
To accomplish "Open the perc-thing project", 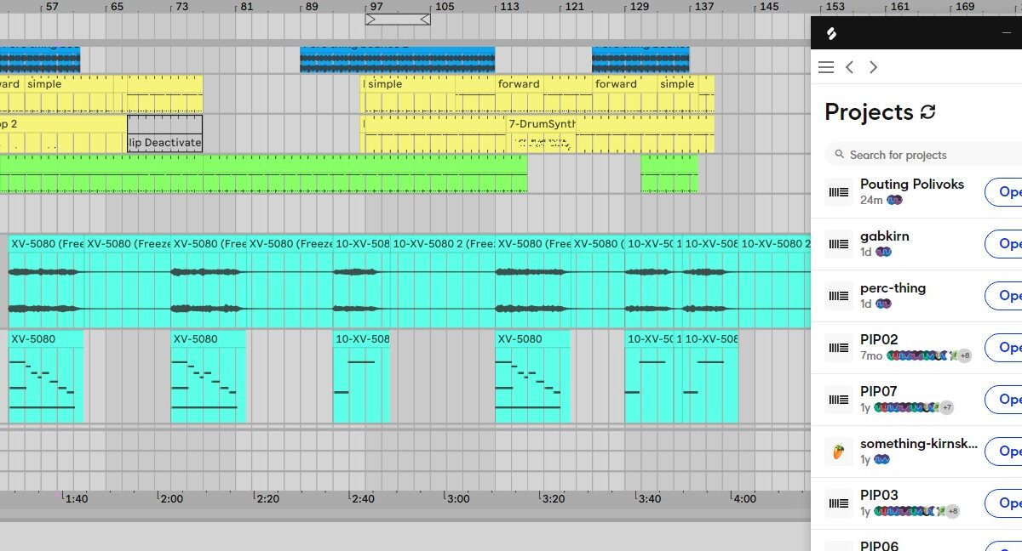I will coord(1005,296).
